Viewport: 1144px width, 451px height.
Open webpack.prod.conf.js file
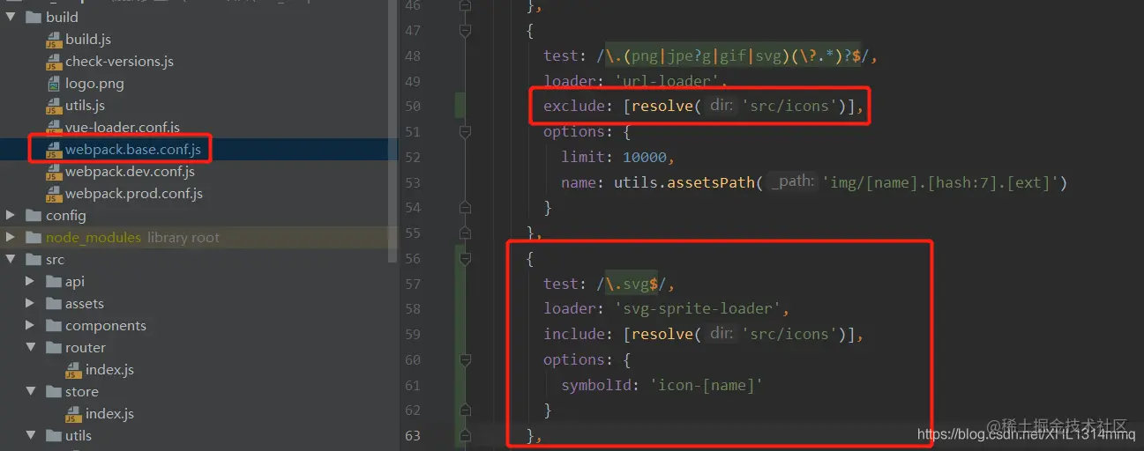click(x=134, y=194)
